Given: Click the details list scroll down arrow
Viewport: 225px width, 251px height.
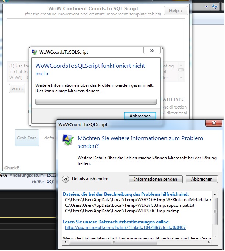Looking at the screenshot, I should (x=215, y=236).
